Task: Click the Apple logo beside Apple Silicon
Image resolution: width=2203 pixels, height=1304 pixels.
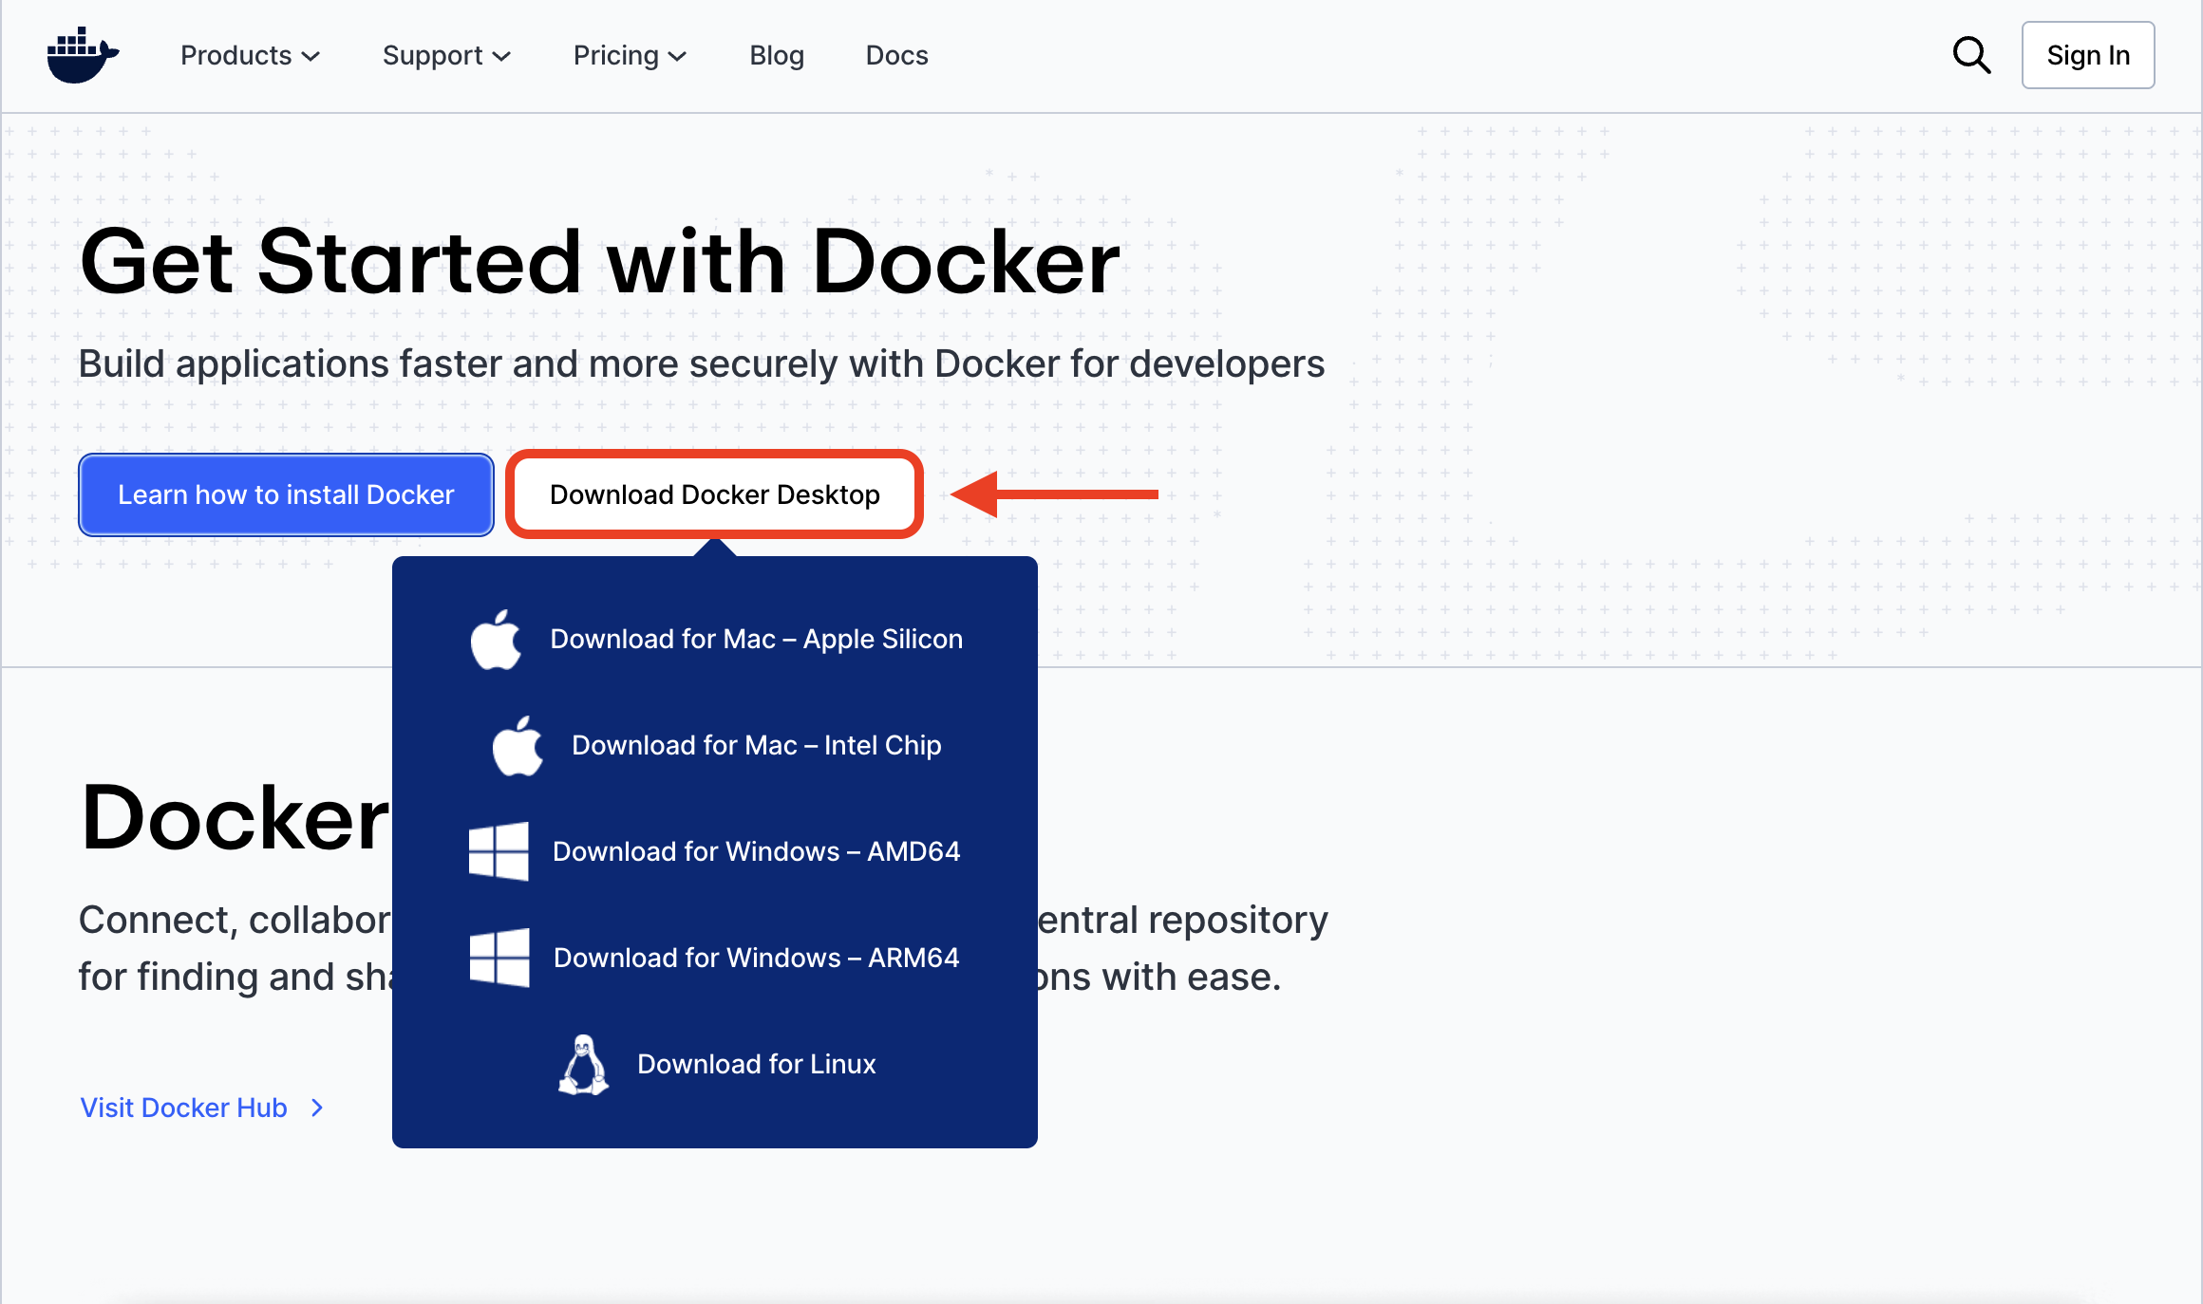Action: pyautogui.click(x=496, y=640)
